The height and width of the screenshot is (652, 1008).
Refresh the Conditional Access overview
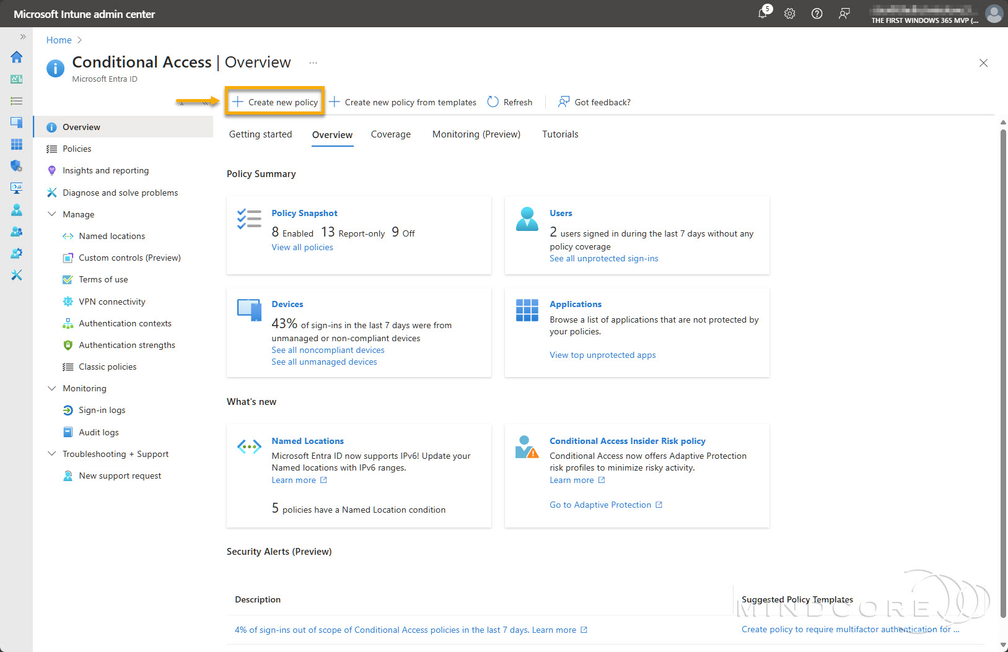[x=509, y=102]
